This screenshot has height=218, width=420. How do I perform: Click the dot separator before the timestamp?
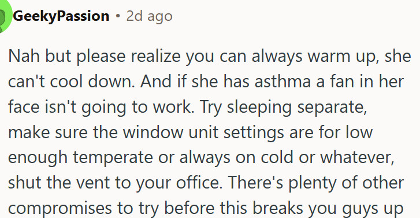click(x=118, y=16)
